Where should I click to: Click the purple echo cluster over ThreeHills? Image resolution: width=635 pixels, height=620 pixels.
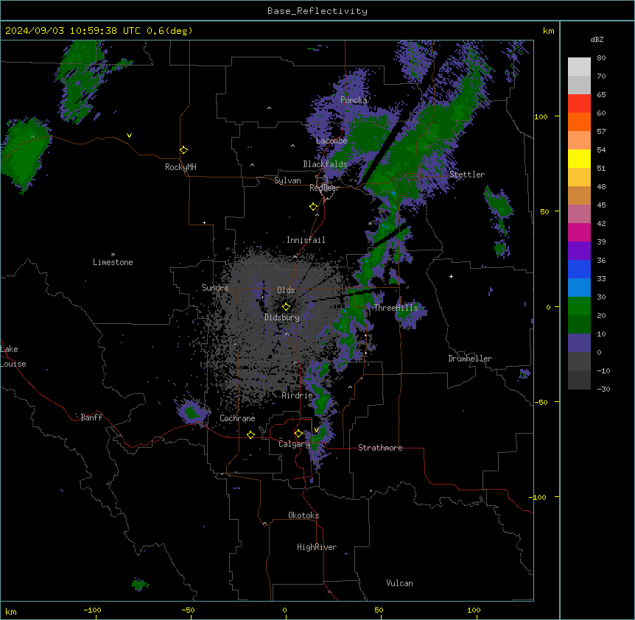(411, 314)
